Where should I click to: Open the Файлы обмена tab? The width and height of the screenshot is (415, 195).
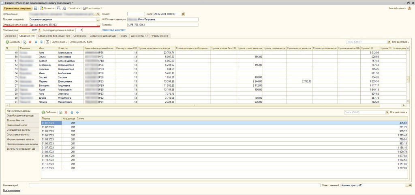pos(160,36)
